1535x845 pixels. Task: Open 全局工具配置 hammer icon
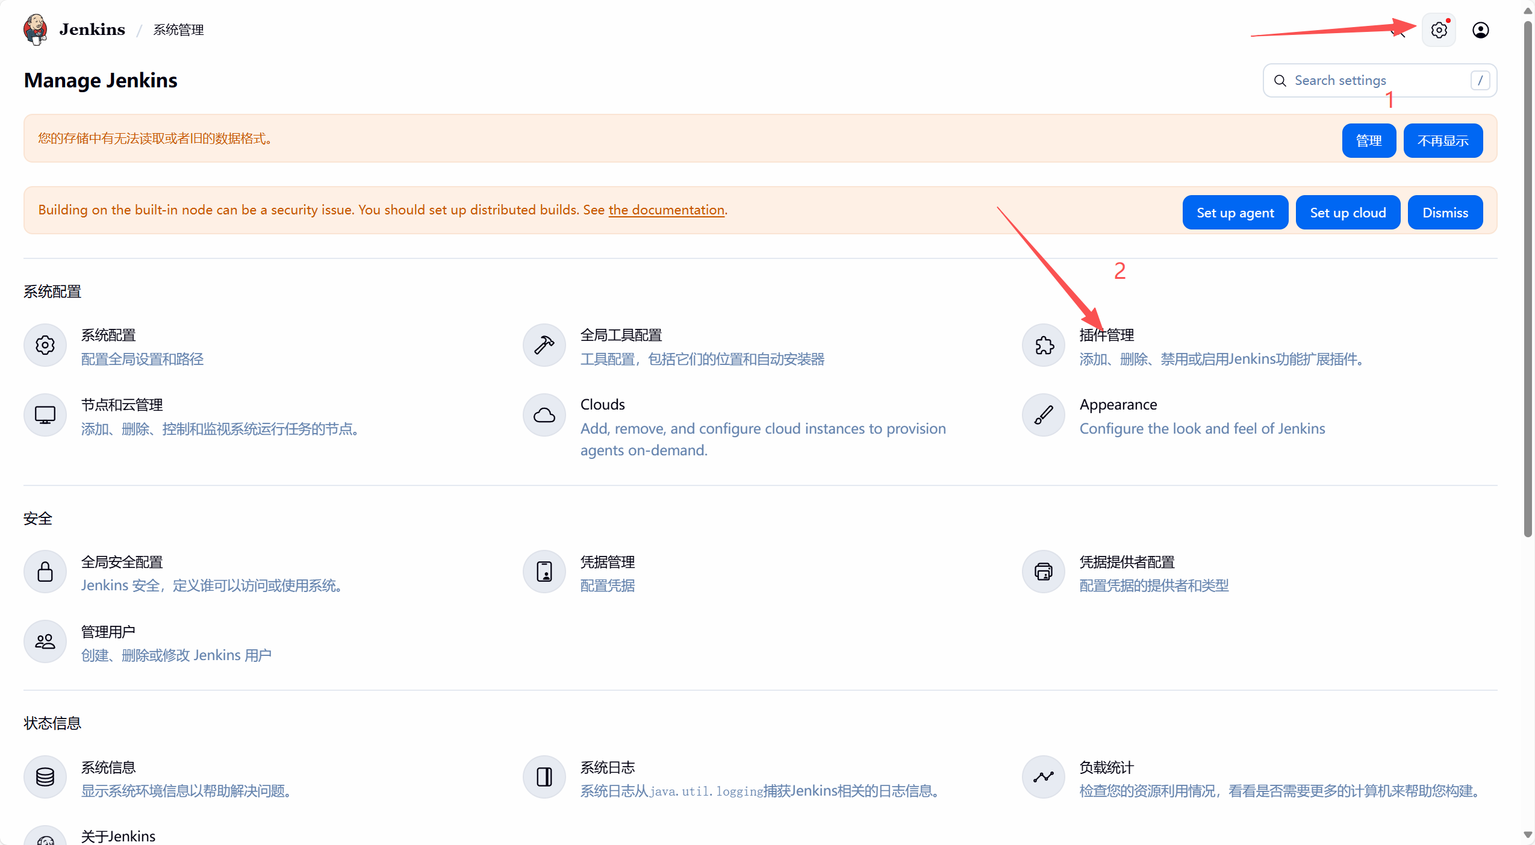click(544, 345)
